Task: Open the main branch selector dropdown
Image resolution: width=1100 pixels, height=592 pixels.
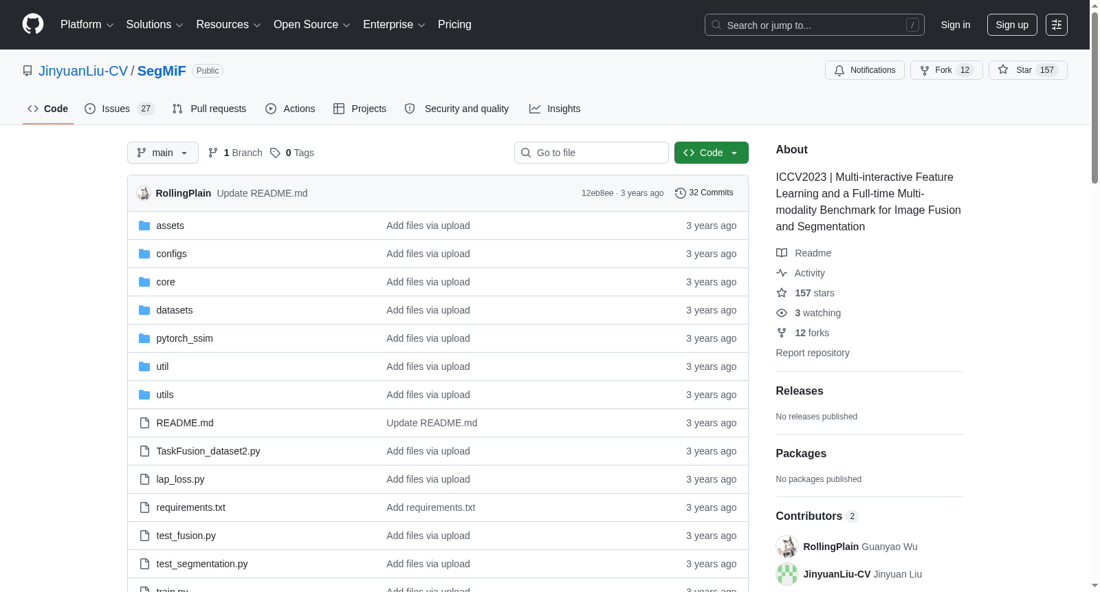Action: click(x=163, y=153)
